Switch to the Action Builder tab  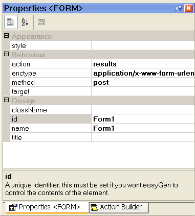pyautogui.click(x=119, y=207)
